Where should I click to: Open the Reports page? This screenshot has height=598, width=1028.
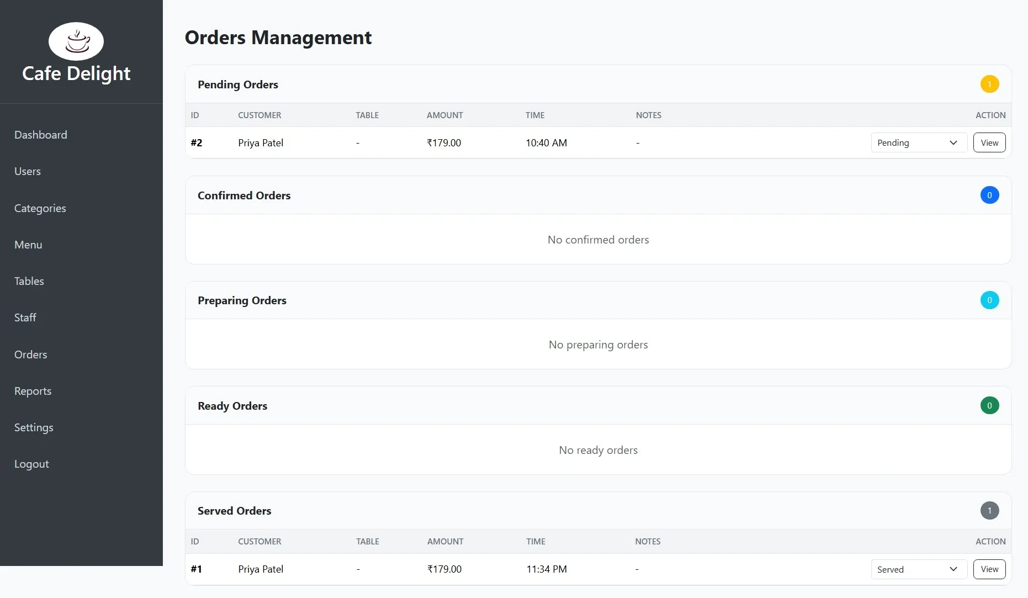tap(33, 391)
